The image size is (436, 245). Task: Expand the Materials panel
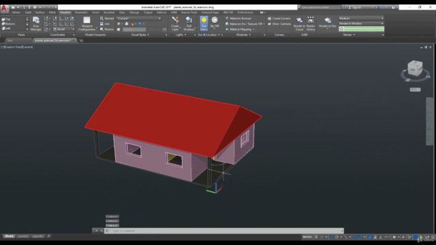click(x=243, y=35)
